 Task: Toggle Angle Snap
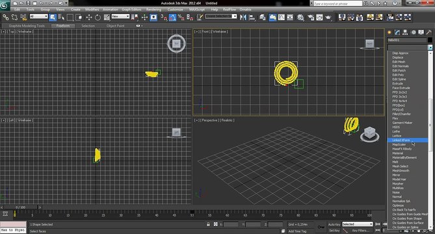(172, 18)
